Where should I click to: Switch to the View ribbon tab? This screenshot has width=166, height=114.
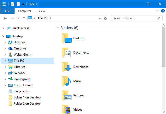coord(42,11)
